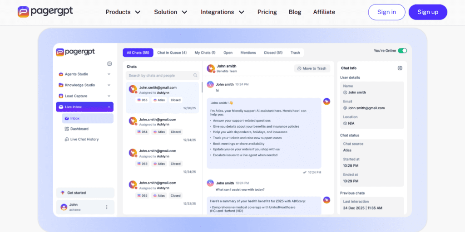Click the Sign in button
Screen dimensions: 465x232
pyautogui.click(x=386, y=12)
